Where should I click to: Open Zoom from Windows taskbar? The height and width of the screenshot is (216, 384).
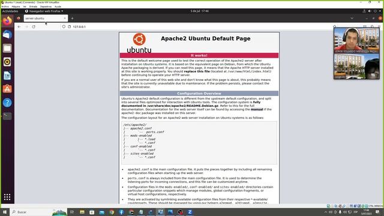tap(190, 212)
